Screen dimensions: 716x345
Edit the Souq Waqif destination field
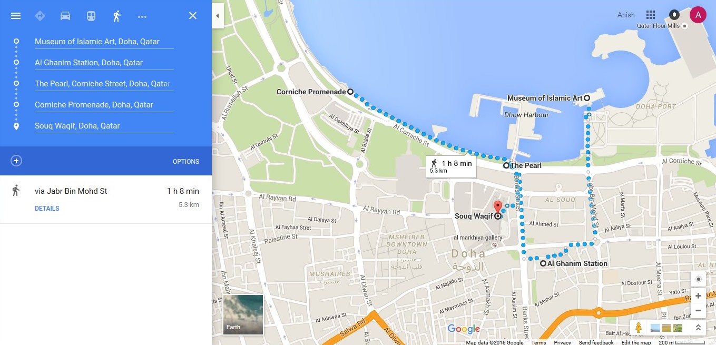[104, 126]
